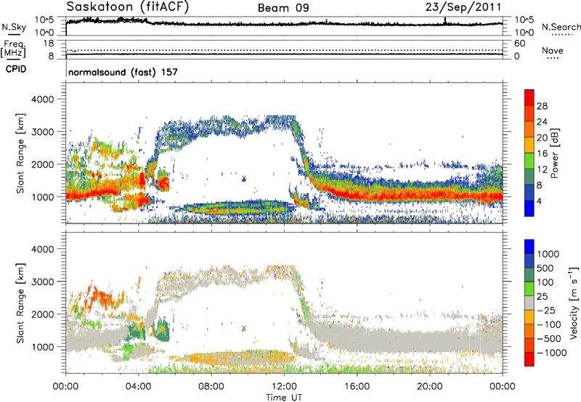Click the "CPID" label
Image resolution: width=581 pixels, height=402 pixels.
[16, 69]
